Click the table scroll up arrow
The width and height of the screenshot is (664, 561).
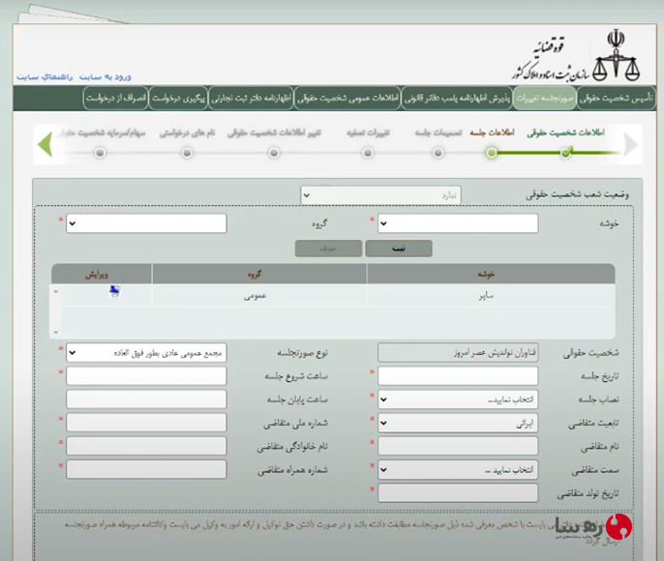point(56,291)
